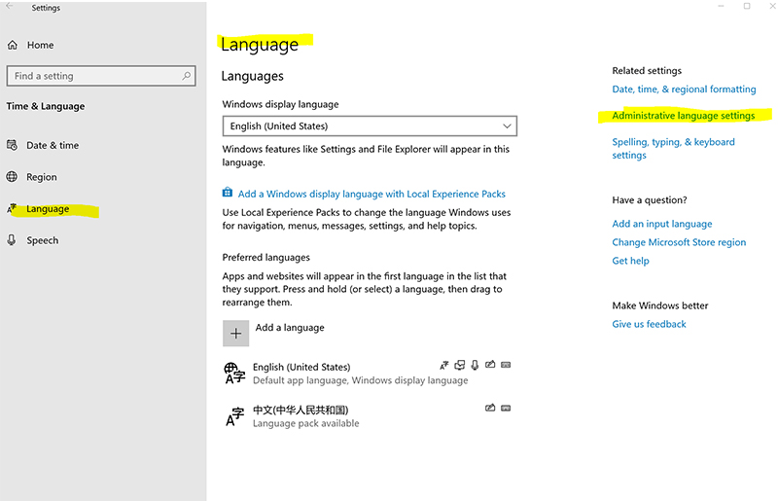This screenshot has width=778, height=501.
Task: Click the Add a language label
Action: click(x=290, y=328)
